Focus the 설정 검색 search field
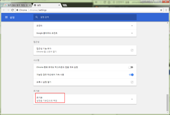170x115 pixels. [85, 17]
